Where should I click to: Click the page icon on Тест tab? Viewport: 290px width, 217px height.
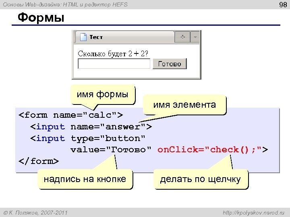(83, 37)
